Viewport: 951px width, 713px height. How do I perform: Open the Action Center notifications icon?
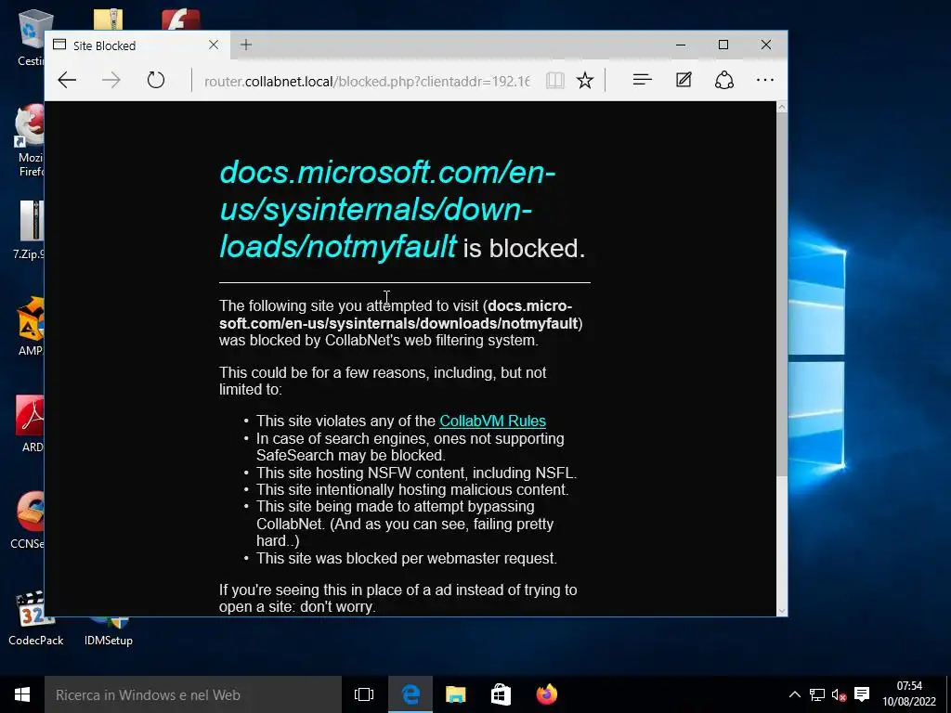click(x=862, y=694)
